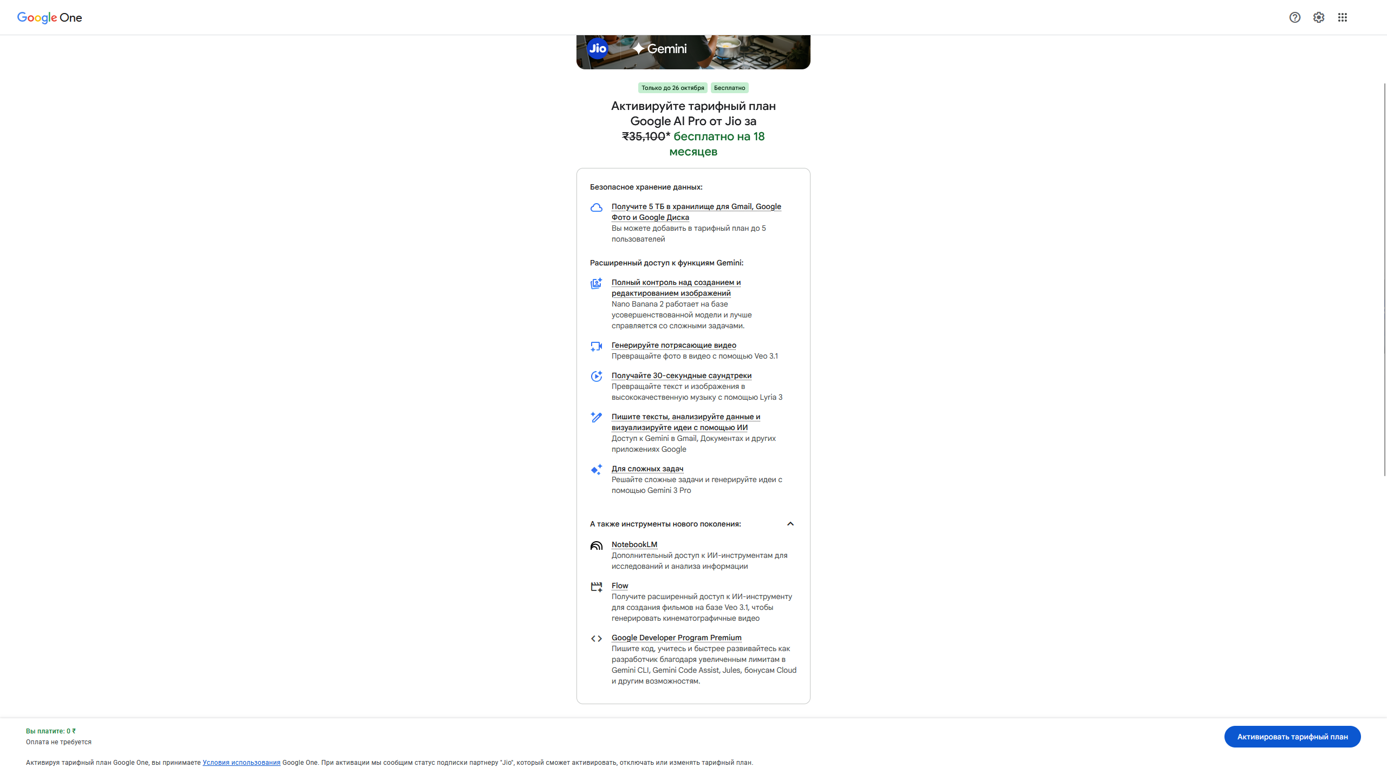
Task: Click the page vertical scrollbar
Action: click(x=1385, y=279)
